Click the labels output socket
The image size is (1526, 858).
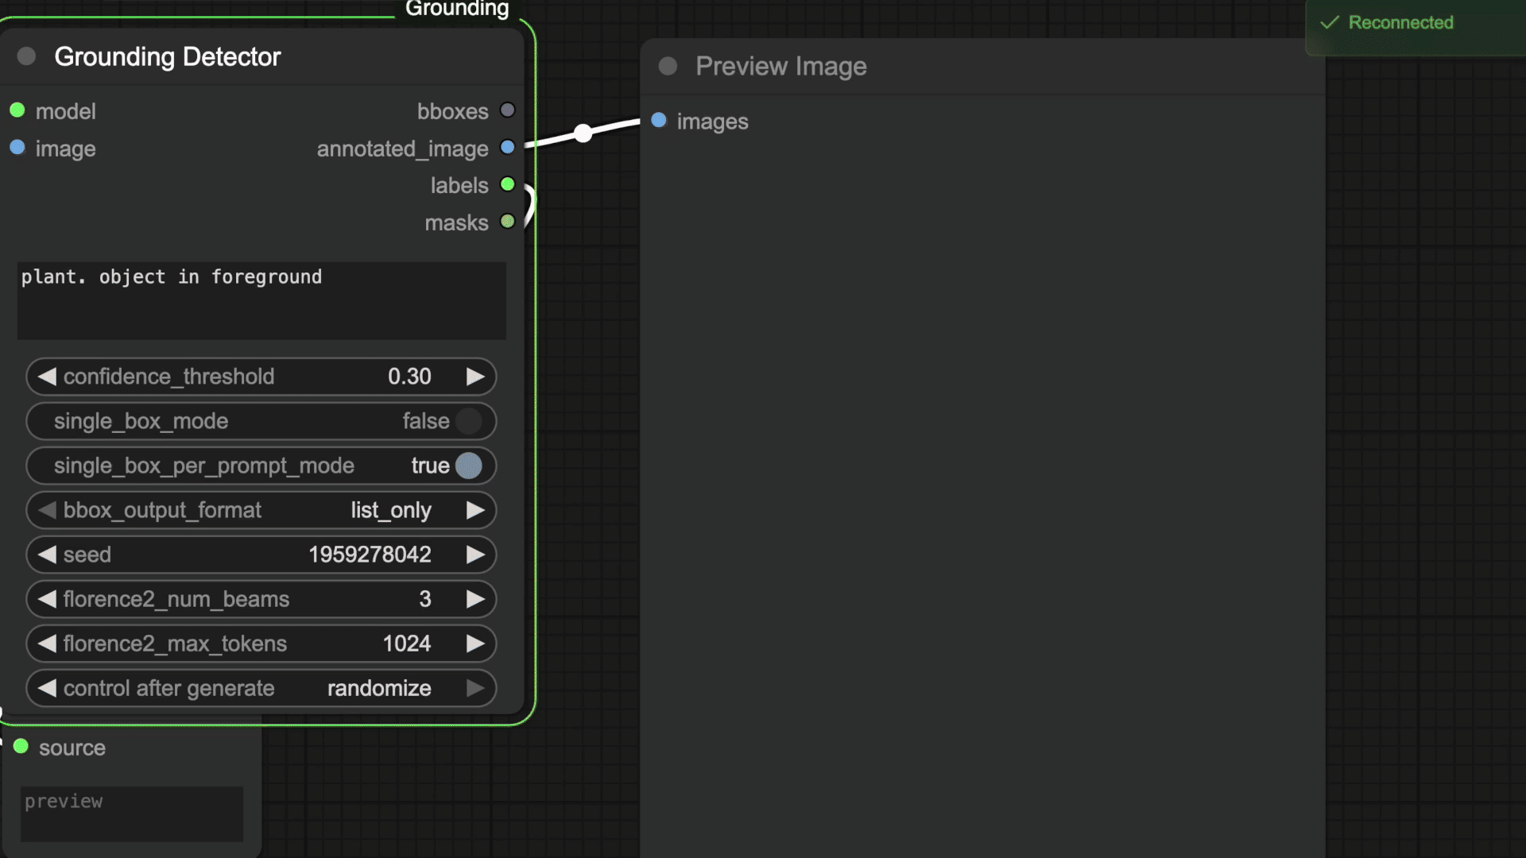(507, 184)
